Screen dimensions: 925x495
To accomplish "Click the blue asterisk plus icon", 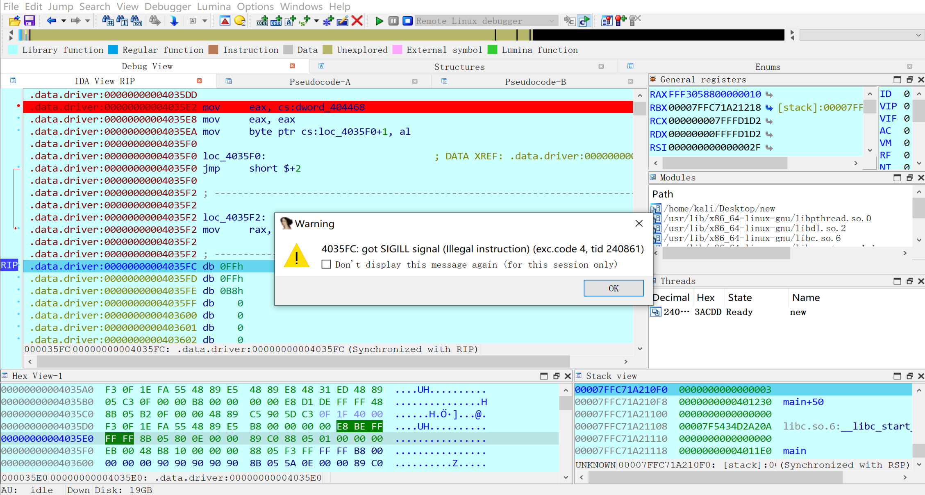I will (328, 20).
